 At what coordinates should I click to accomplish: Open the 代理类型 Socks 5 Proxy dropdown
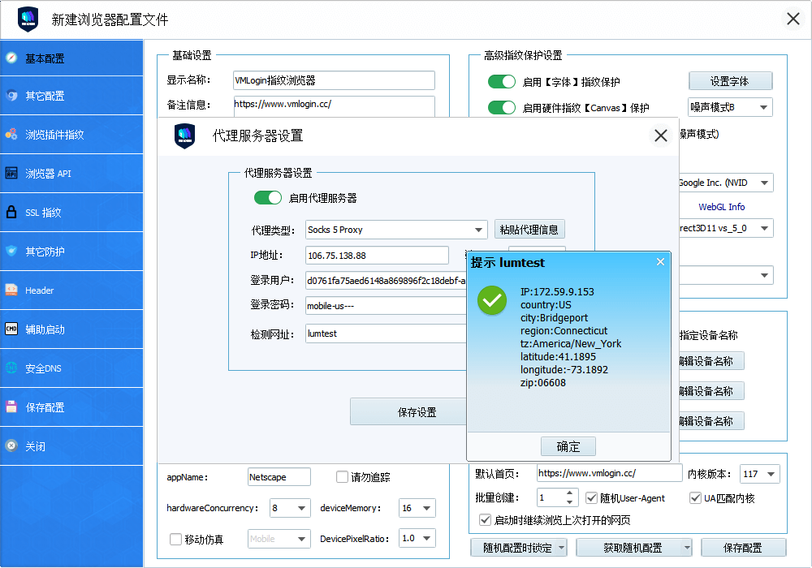pos(396,230)
